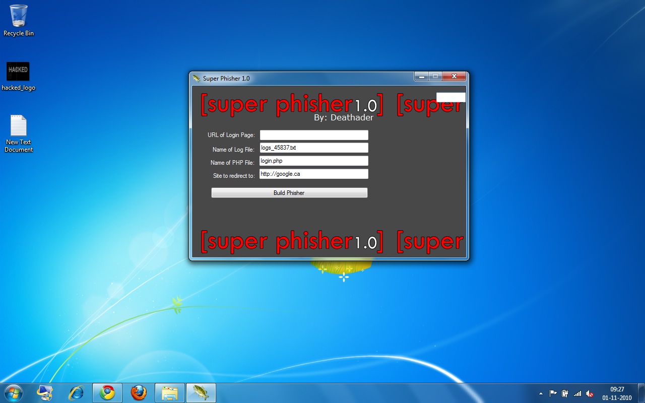Open Action Center flag tray icon
The width and height of the screenshot is (645, 403).
[553, 393]
